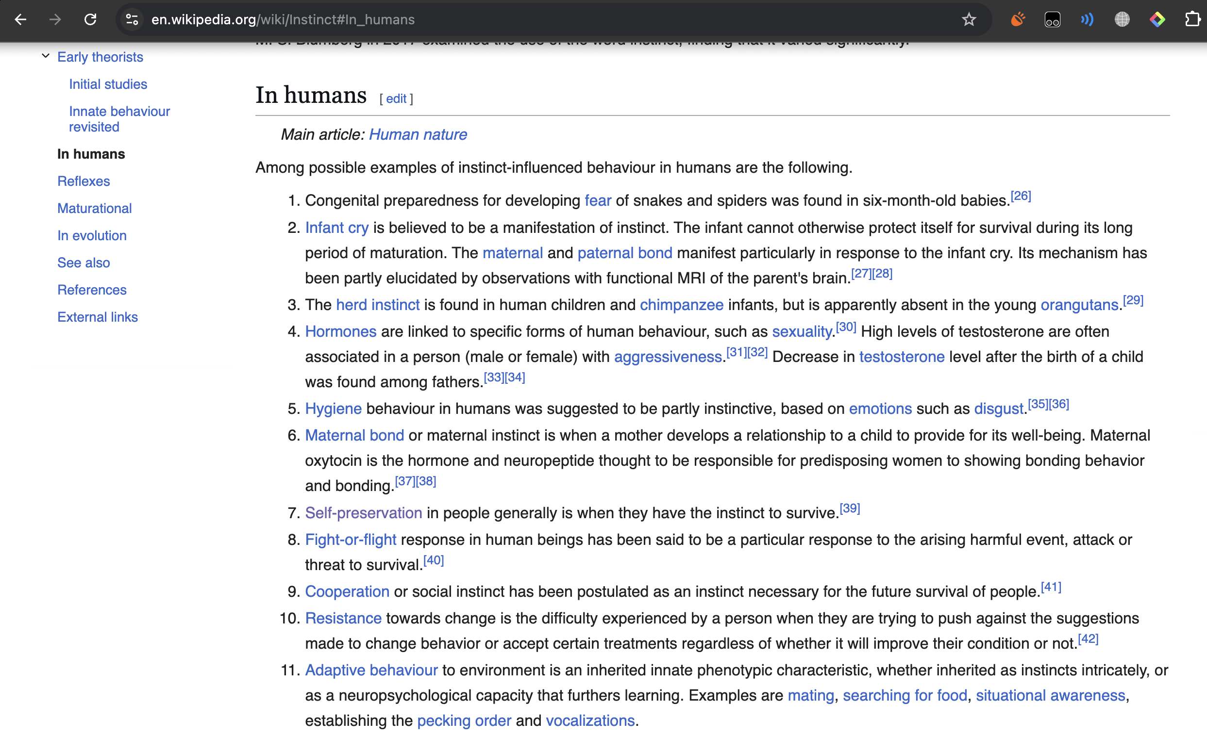Bookmark this page with the star icon
Viewport: 1207px width, 753px height.
(968, 19)
